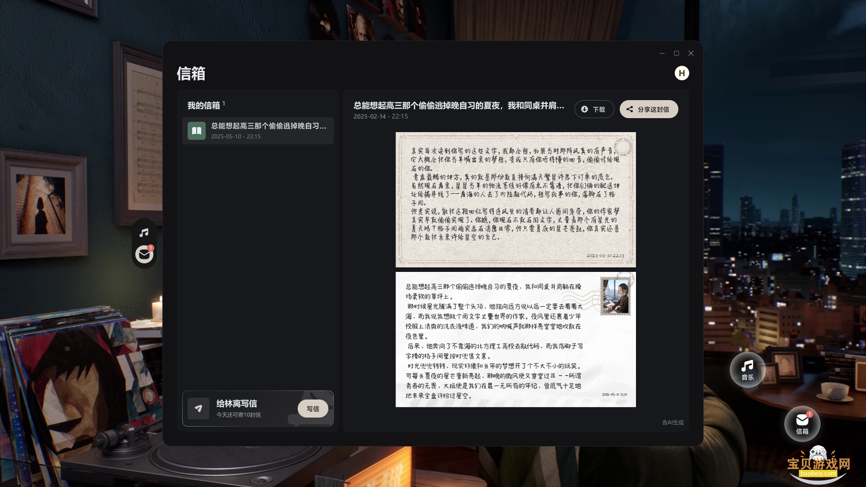Screen dimensions: 866x487
Task: Open the H user avatar
Action: 682,73
